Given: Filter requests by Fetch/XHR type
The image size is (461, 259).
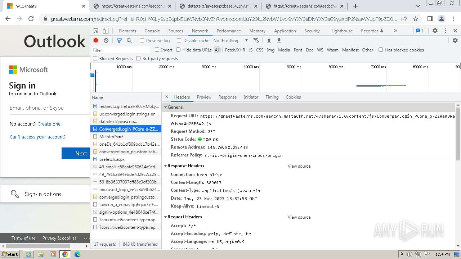Looking at the screenshot, I should pos(235,50).
